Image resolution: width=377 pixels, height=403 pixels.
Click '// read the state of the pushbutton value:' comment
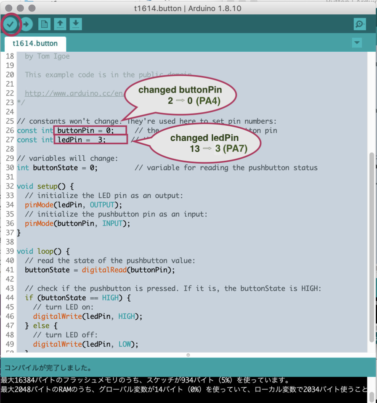pos(110,261)
